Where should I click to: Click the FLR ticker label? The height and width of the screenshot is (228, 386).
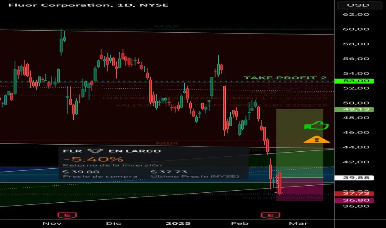pos(72,151)
